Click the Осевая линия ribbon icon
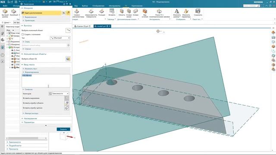The height and width of the screenshot is (155, 276). [x=129, y=11]
